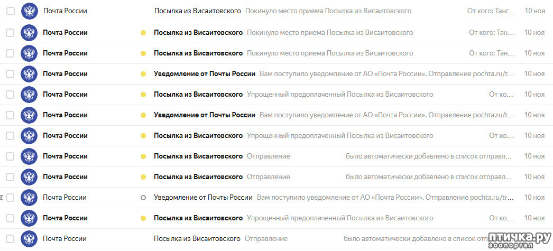553x251 pixels.
Task: Click the yellow unread dot on the second-to-last email
Action: (x=143, y=218)
